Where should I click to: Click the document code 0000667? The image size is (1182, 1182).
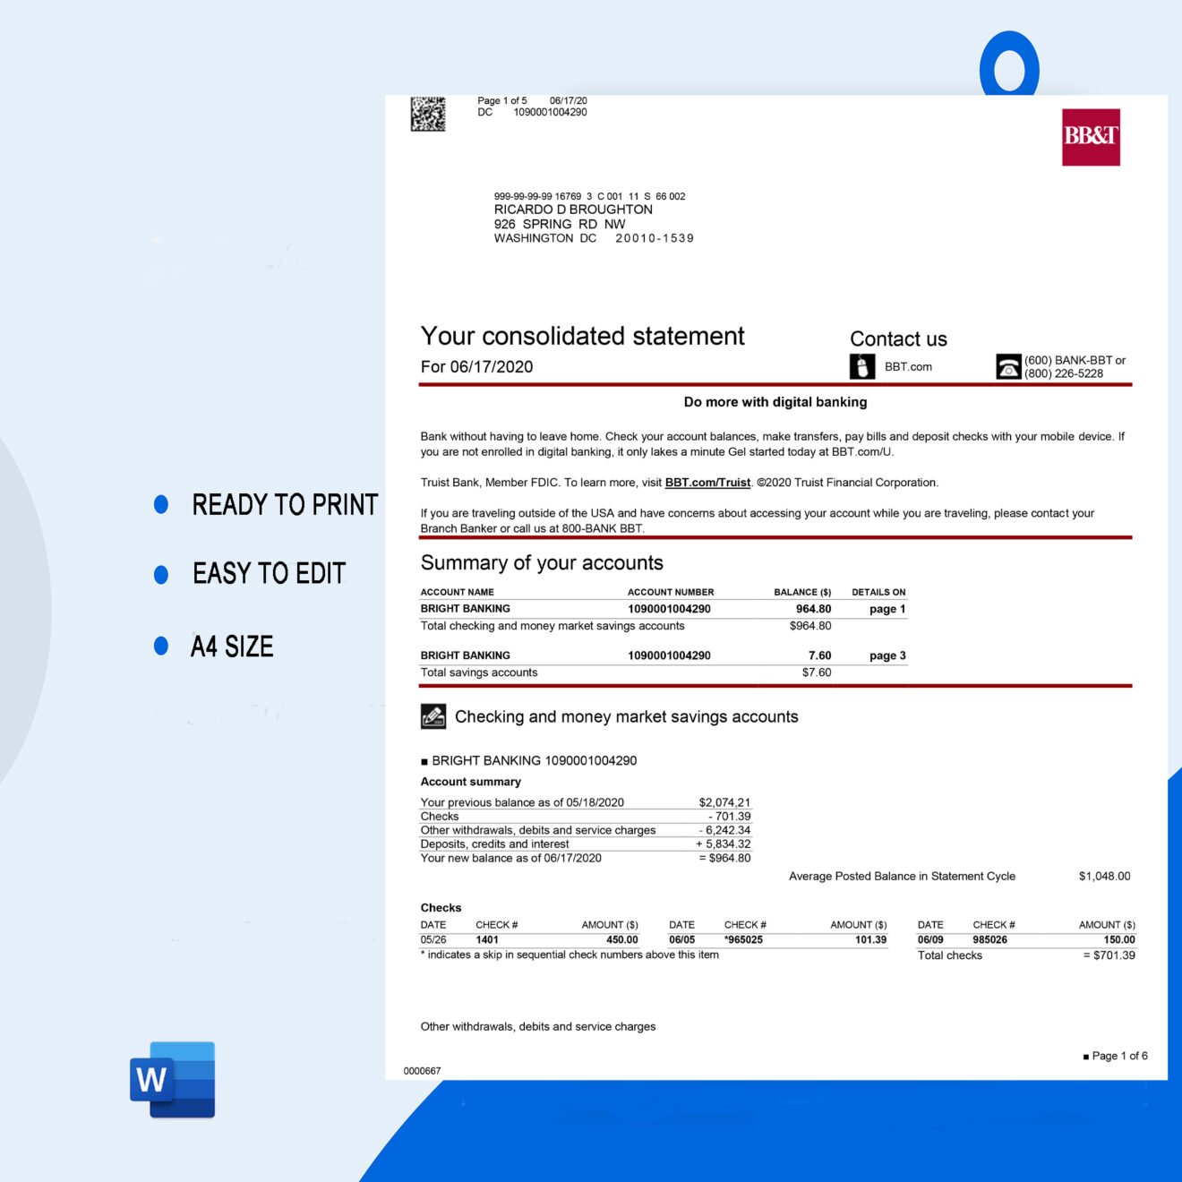tap(422, 1071)
